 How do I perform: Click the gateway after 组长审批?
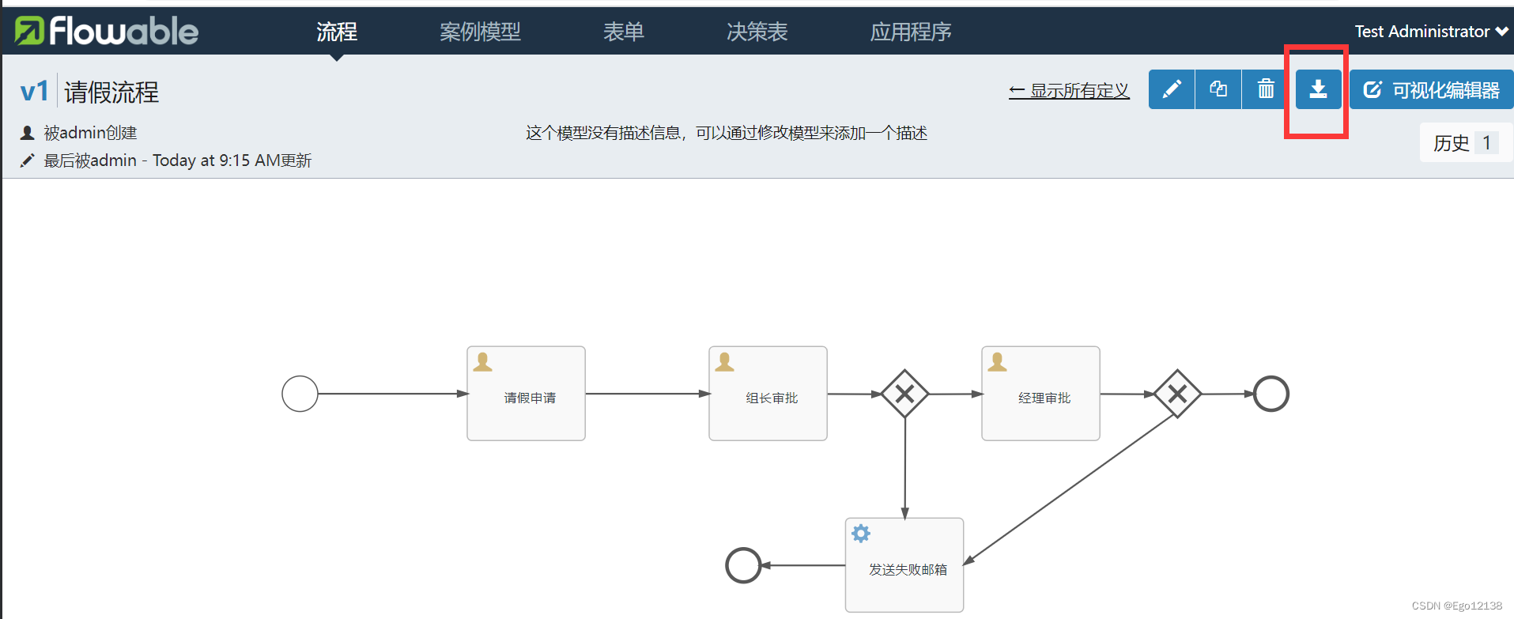point(904,394)
